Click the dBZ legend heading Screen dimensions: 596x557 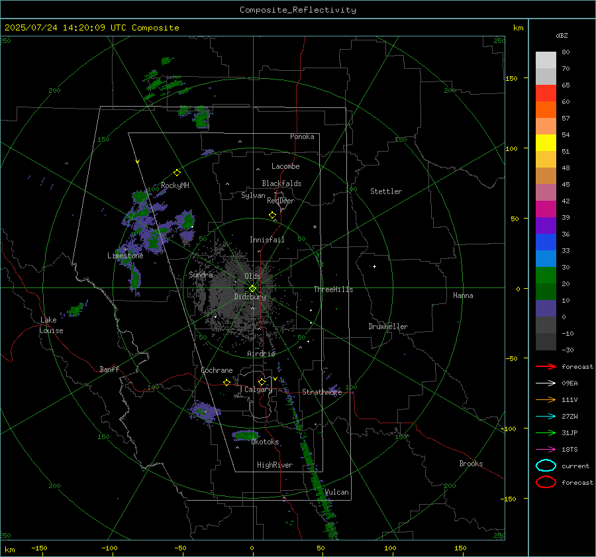click(x=562, y=36)
